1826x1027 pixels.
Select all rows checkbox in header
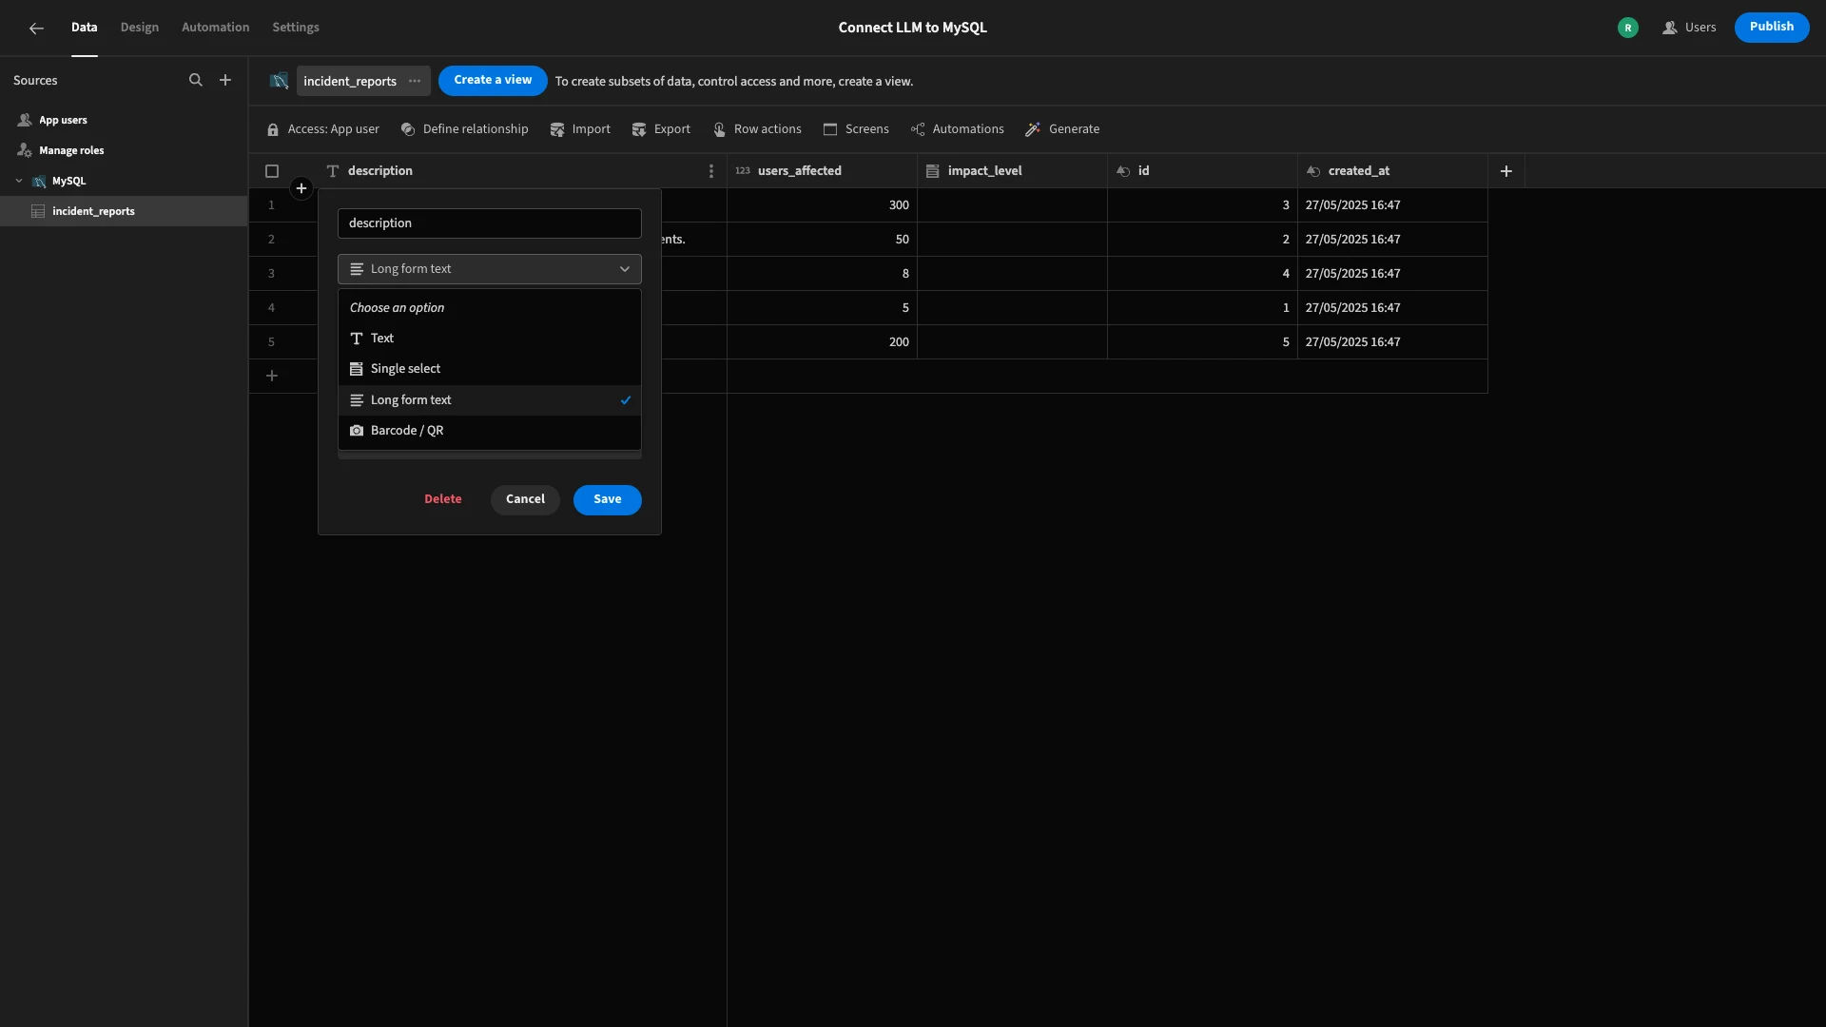[x=272, y=171]
